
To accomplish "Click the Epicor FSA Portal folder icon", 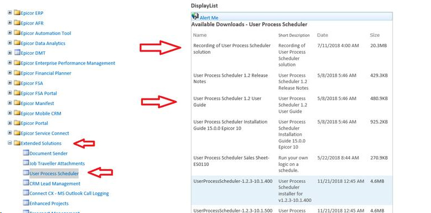I will 17,93.
